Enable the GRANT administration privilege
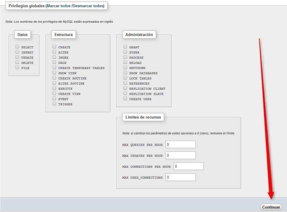The image size is (287, 212). (x=125, y=47)
